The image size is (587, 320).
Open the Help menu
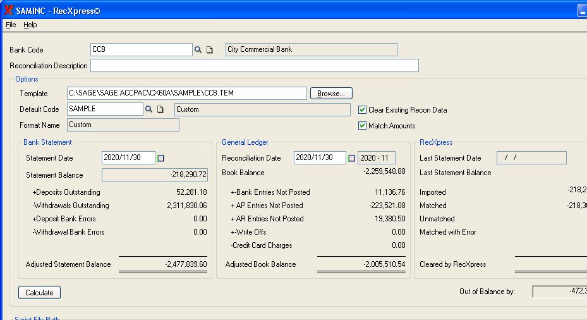[30, 25]
